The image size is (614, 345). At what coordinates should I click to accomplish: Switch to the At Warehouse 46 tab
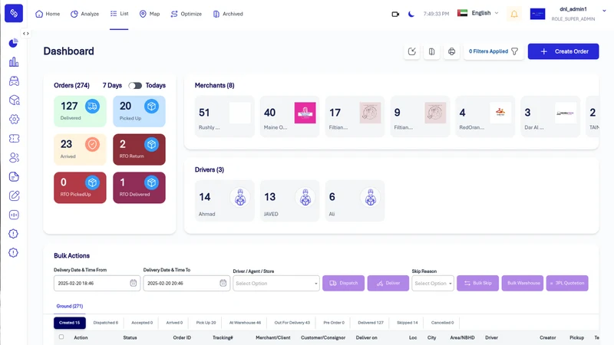coord(245,323)
